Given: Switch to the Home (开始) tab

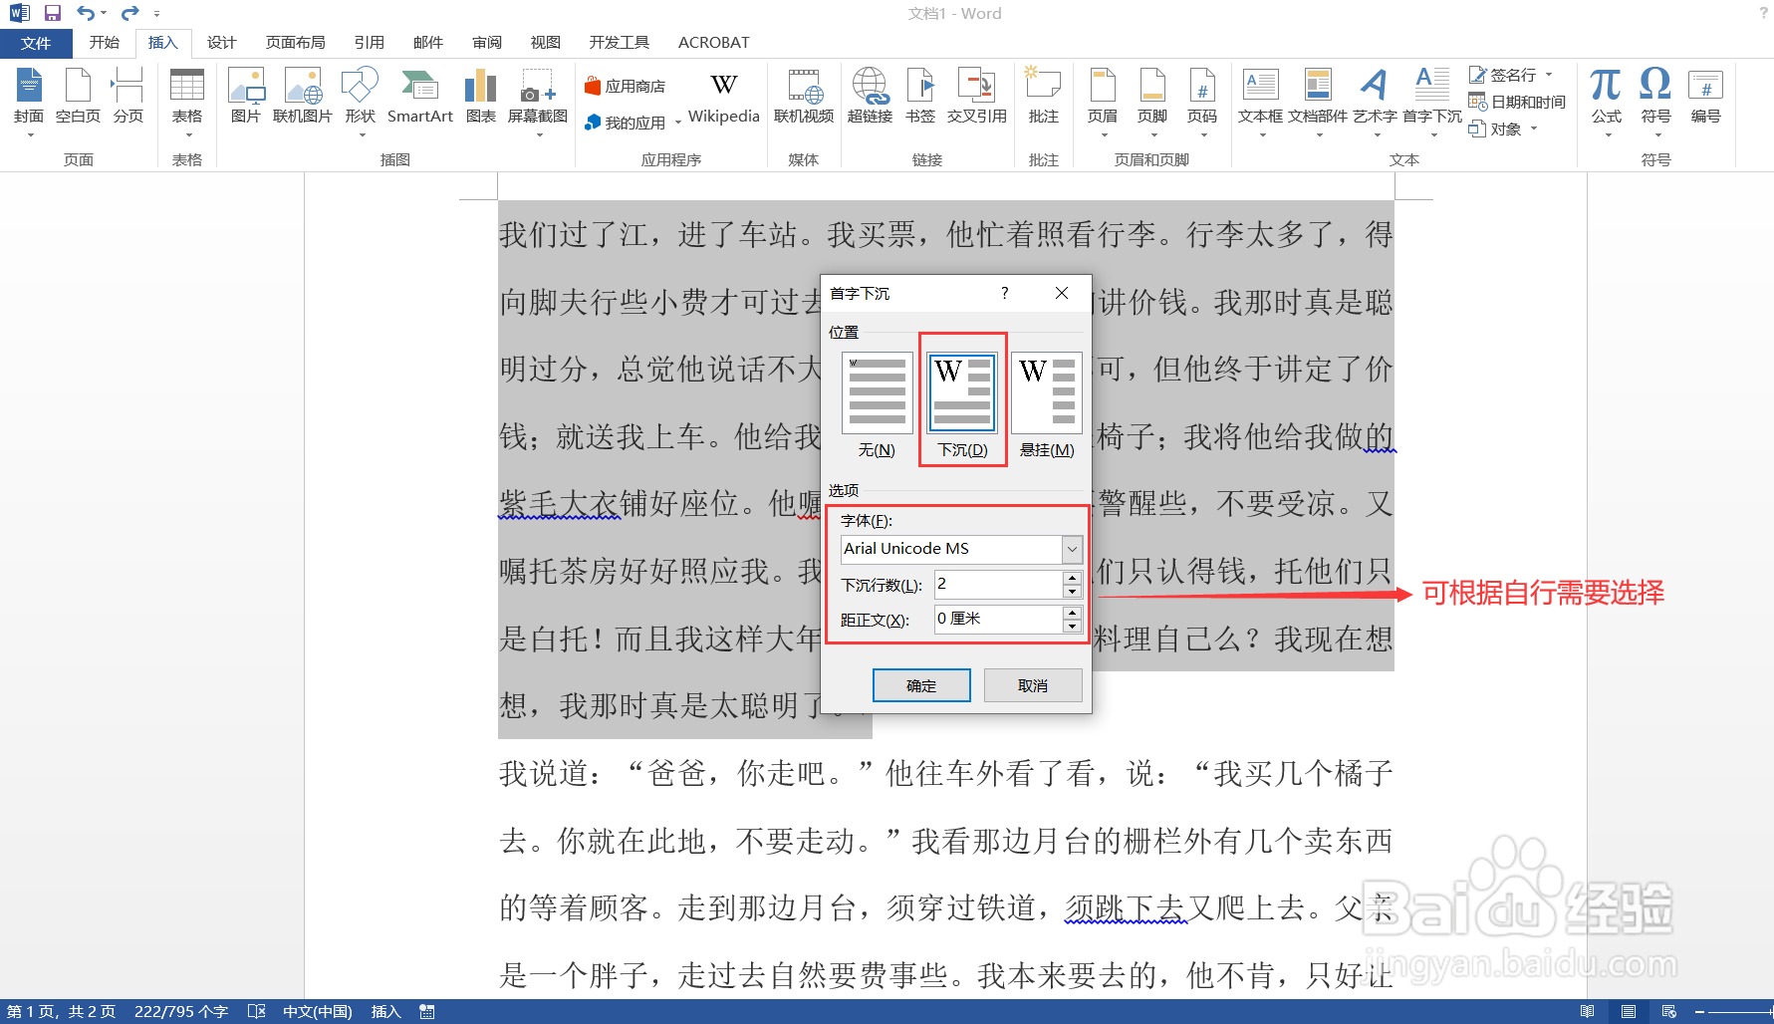Looking at the screenshot, I should (x=104, y=42).
